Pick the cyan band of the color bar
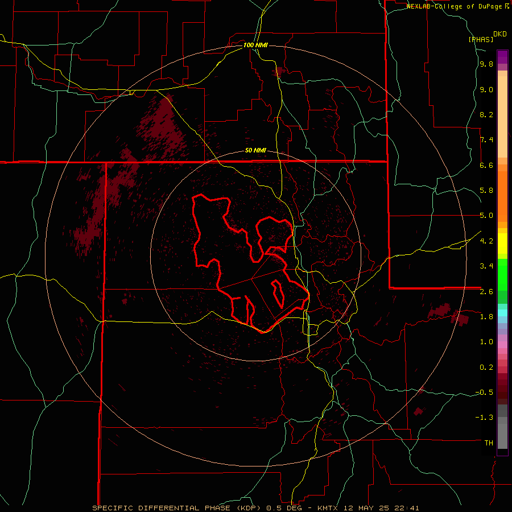 (502, 313)
